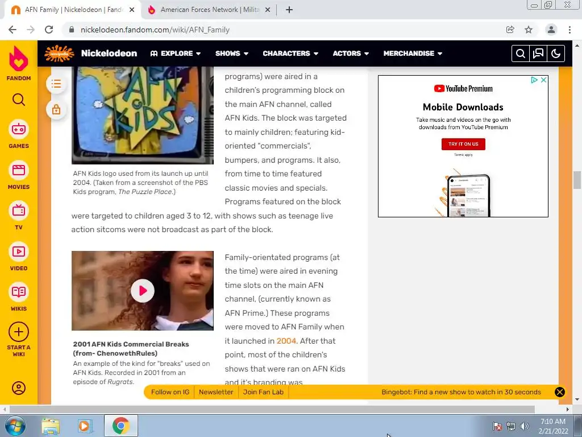The width and height of the screenshot is (582, 437).
Task: Open the Discuss chat bubbles icon
Action: coord(538,53)
